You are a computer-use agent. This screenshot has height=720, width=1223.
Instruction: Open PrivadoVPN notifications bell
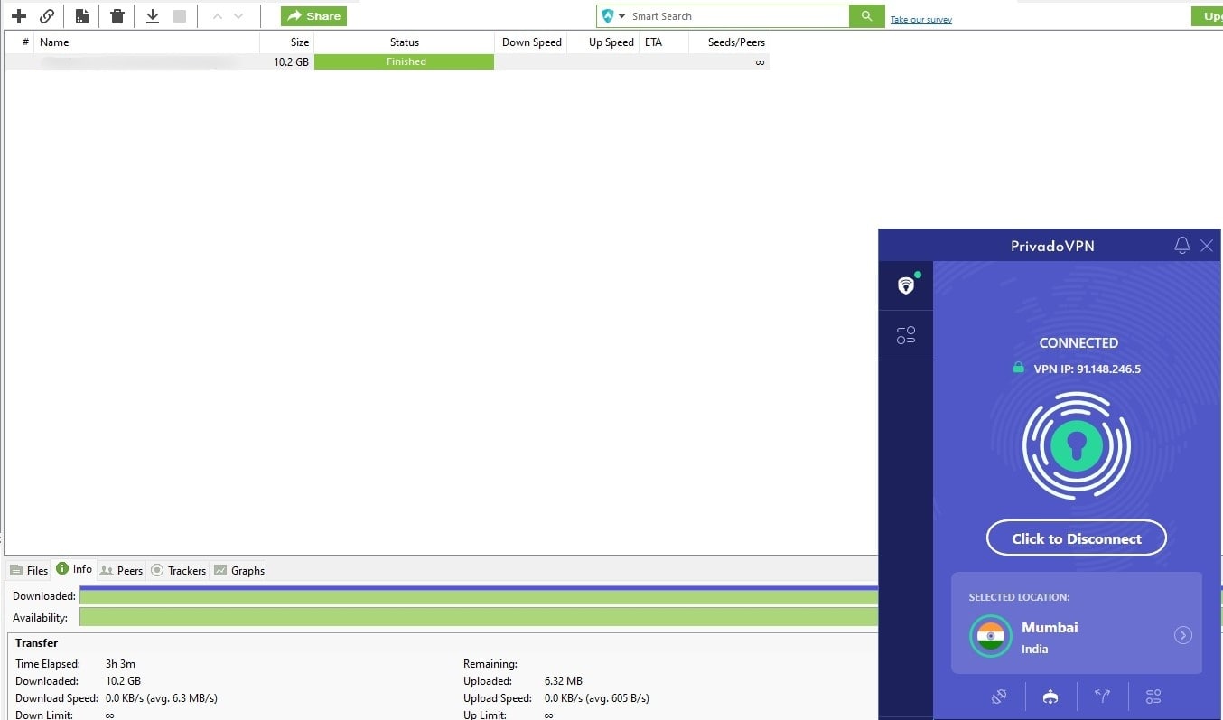[x=1181, y=246]
